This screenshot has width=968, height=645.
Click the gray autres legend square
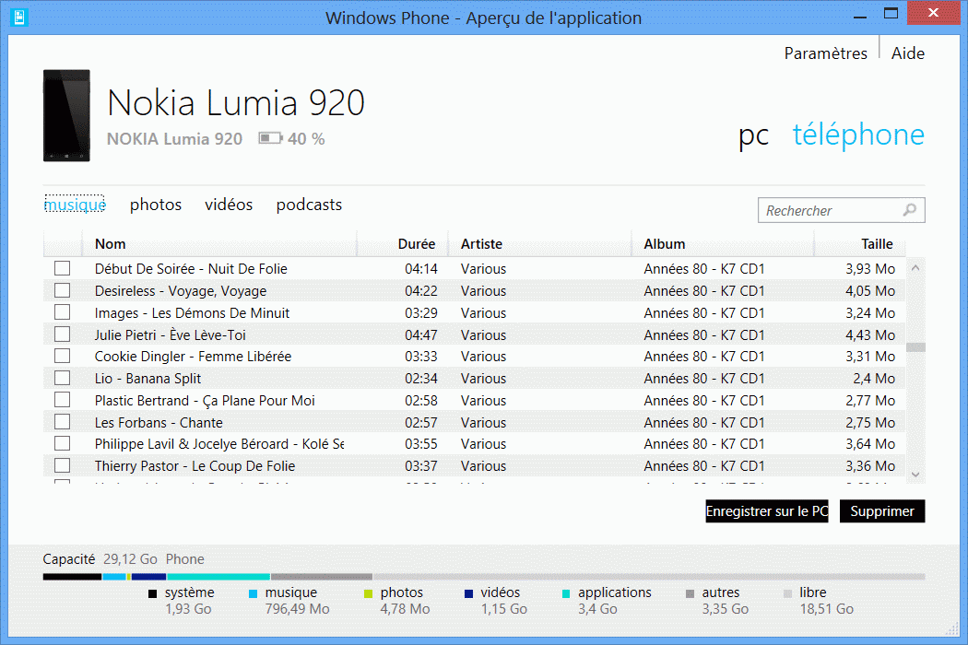(691, 593)
